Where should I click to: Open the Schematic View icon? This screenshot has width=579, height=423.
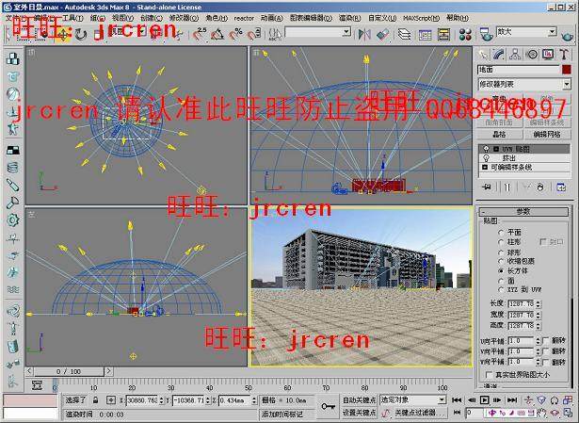443,35
